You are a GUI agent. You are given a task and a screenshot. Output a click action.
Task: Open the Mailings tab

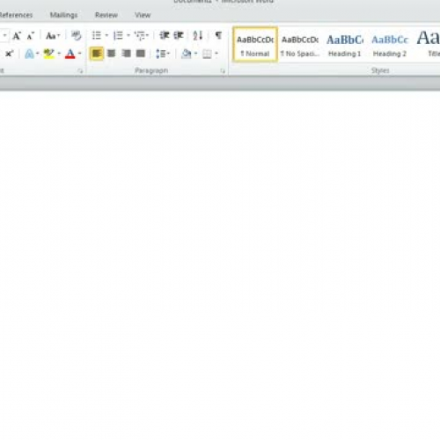point(63,15)
